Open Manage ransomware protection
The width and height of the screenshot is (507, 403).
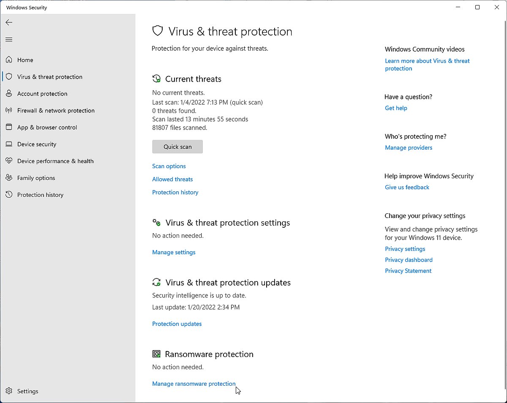pos(194,384)
